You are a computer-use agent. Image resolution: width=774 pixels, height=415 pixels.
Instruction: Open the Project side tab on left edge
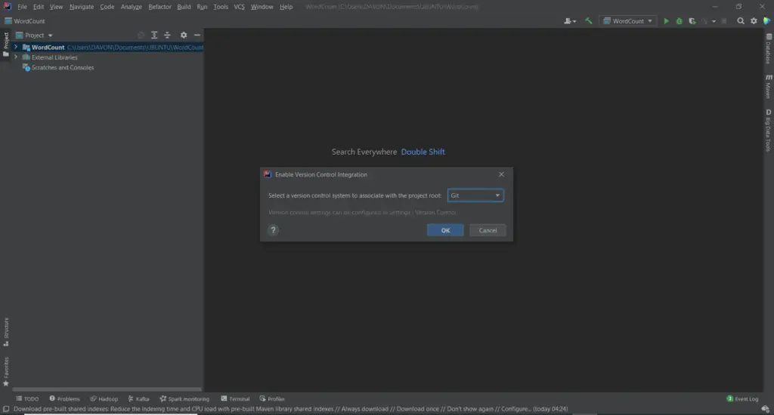click(x=6, y=45)
